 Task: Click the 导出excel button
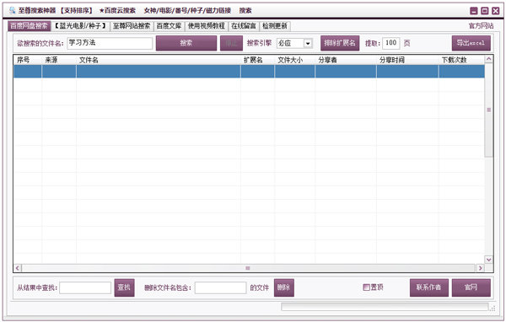pyautogui.click(x=471, y=43)
